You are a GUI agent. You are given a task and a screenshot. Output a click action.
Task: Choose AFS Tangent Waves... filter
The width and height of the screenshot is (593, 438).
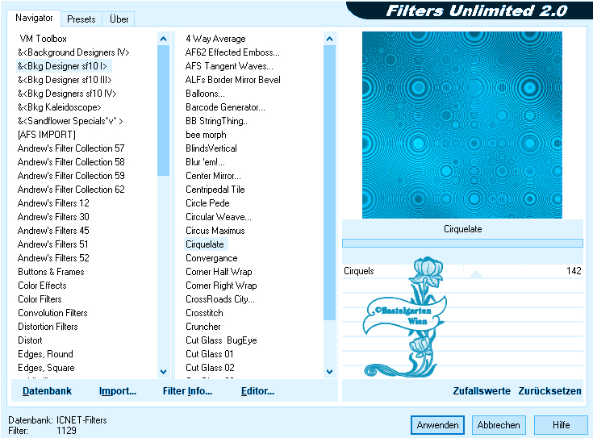coord(229,66)
